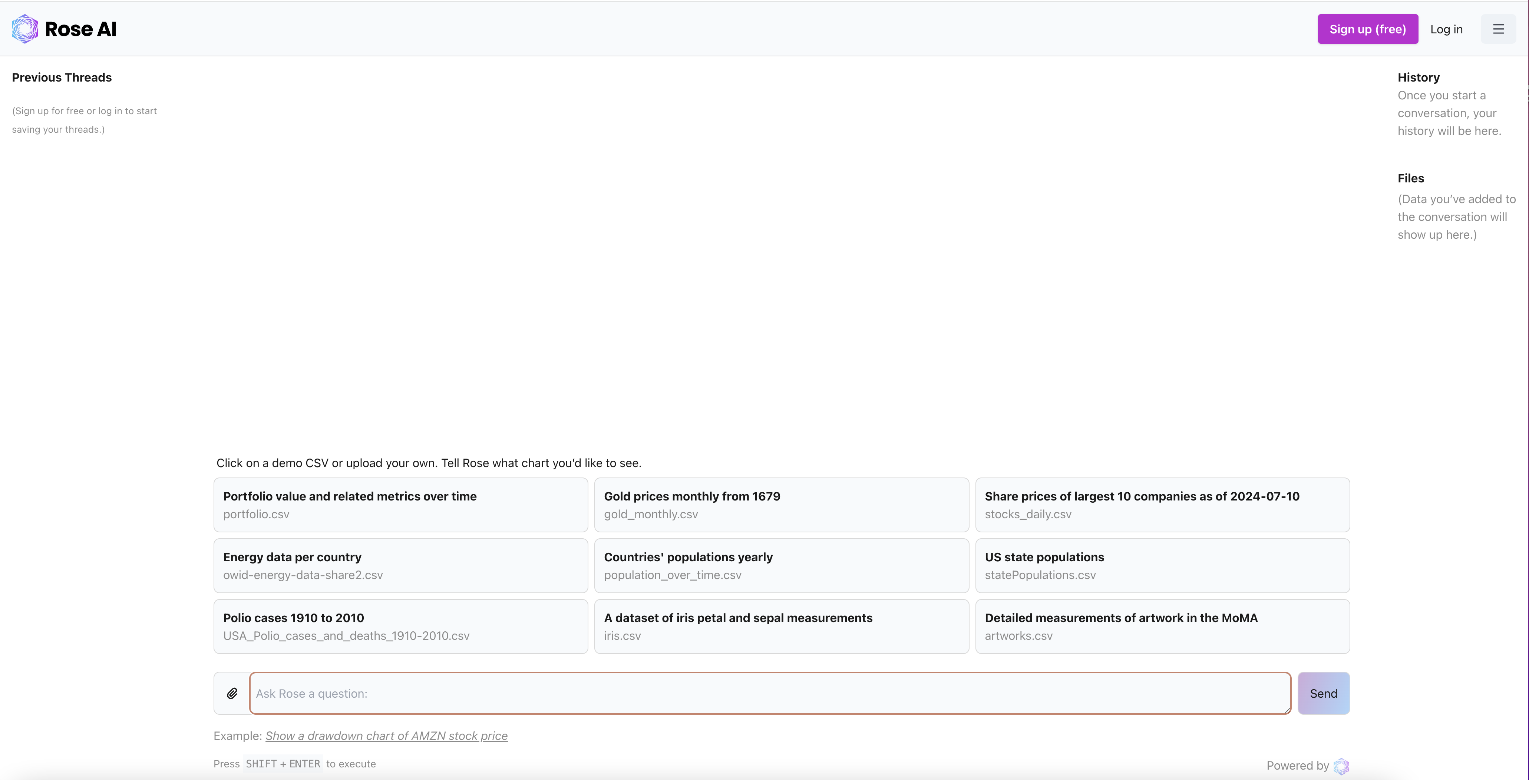Click the paperclip attach file icon
1529x780 pixels.
232,693
